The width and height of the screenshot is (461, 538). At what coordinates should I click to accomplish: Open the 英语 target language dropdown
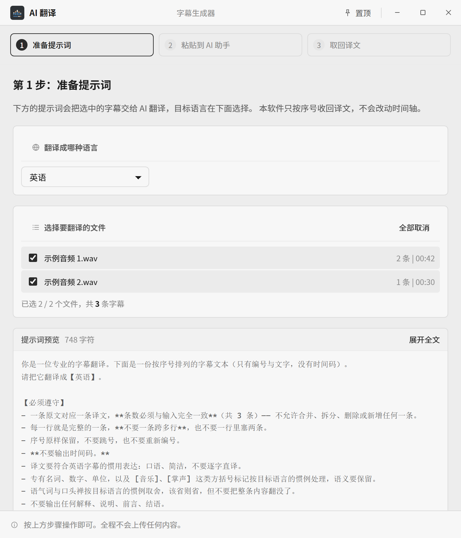click(85, 177)
